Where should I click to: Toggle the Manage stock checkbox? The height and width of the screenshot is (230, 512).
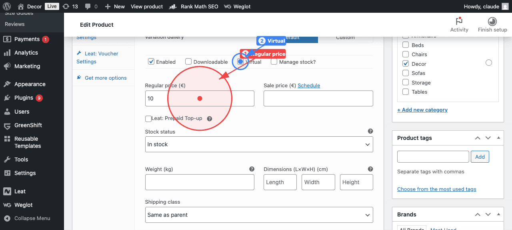pyautogui.click(x=274, y=61)
